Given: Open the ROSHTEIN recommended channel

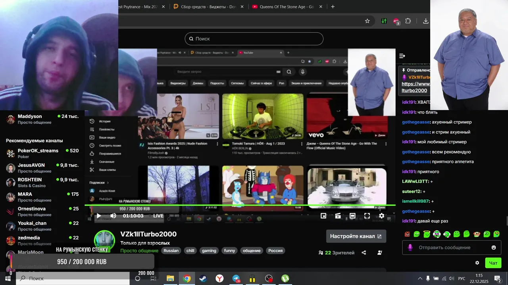Looking at the screenshot, I should click(x=42, y=182).
